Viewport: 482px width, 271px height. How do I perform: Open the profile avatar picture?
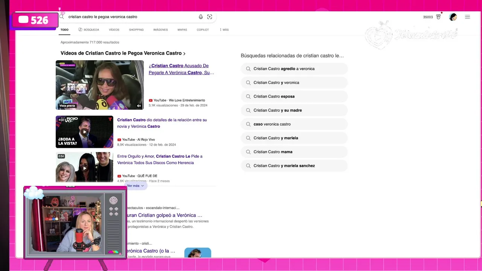453,17
